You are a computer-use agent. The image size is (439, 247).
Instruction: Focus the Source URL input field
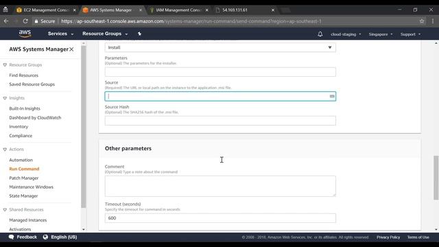tap(220, 96)
